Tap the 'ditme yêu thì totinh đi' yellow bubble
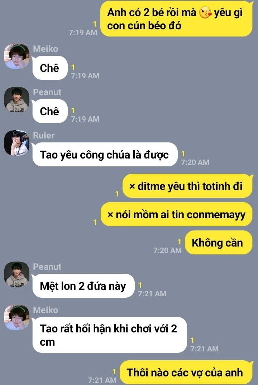Screen dimensions: 258x385 point(188,186)
